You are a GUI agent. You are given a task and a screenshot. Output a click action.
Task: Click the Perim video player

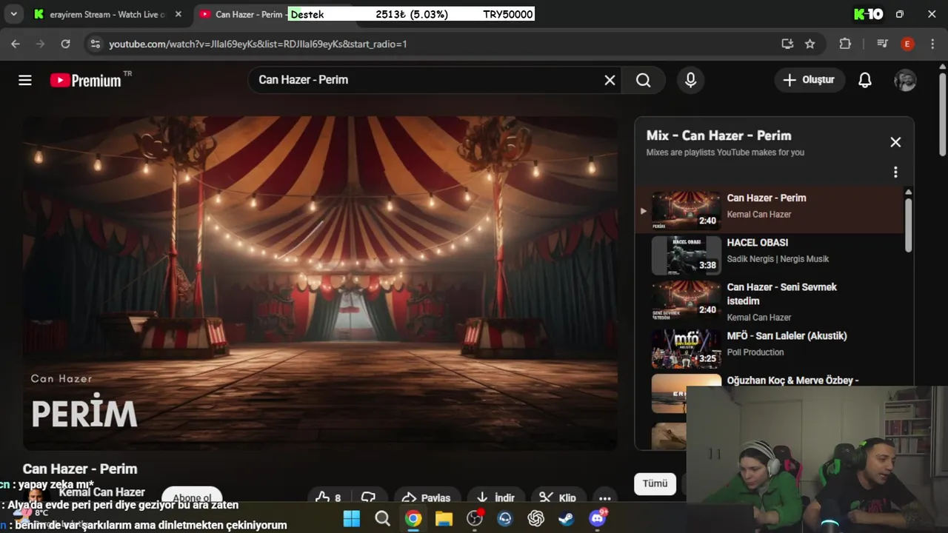320,284
